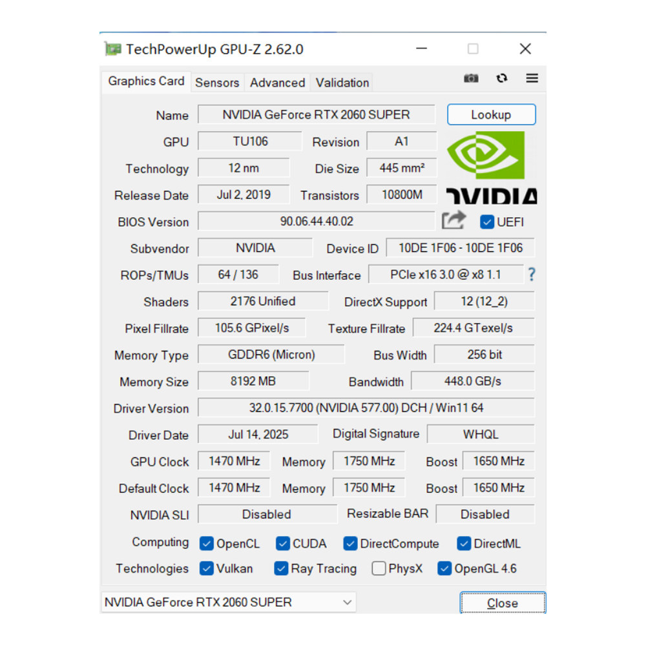
Task: Click the Driver Date value Jul 14, 2025
Action: coord(258,435)
